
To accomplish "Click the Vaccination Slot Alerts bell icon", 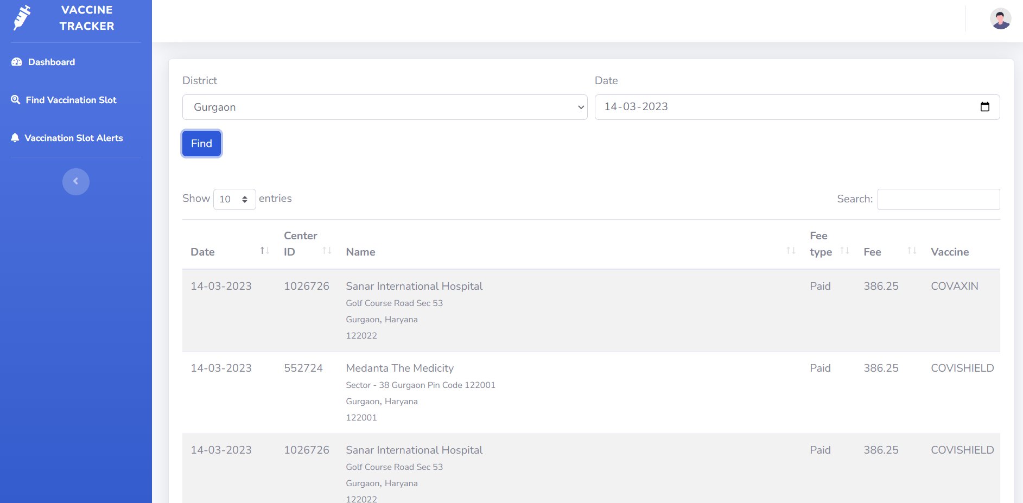I will click(15, 138).
